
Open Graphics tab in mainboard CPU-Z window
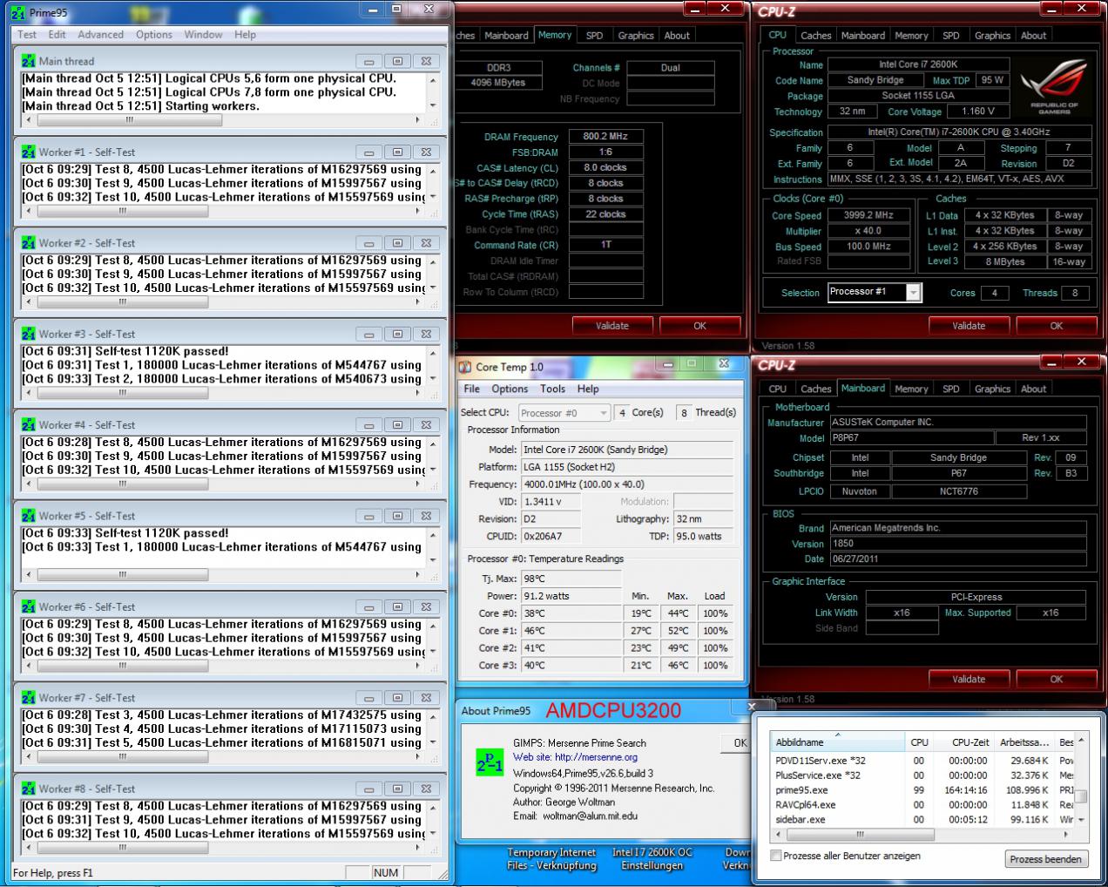992,389
